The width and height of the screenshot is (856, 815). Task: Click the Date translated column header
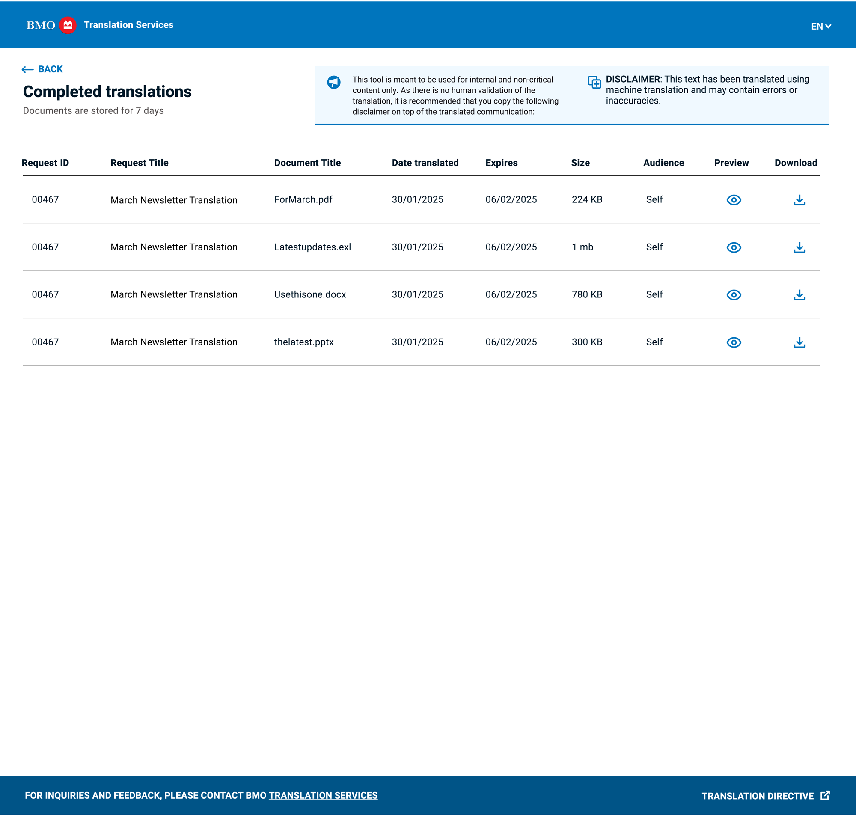(x=425, y=163)
